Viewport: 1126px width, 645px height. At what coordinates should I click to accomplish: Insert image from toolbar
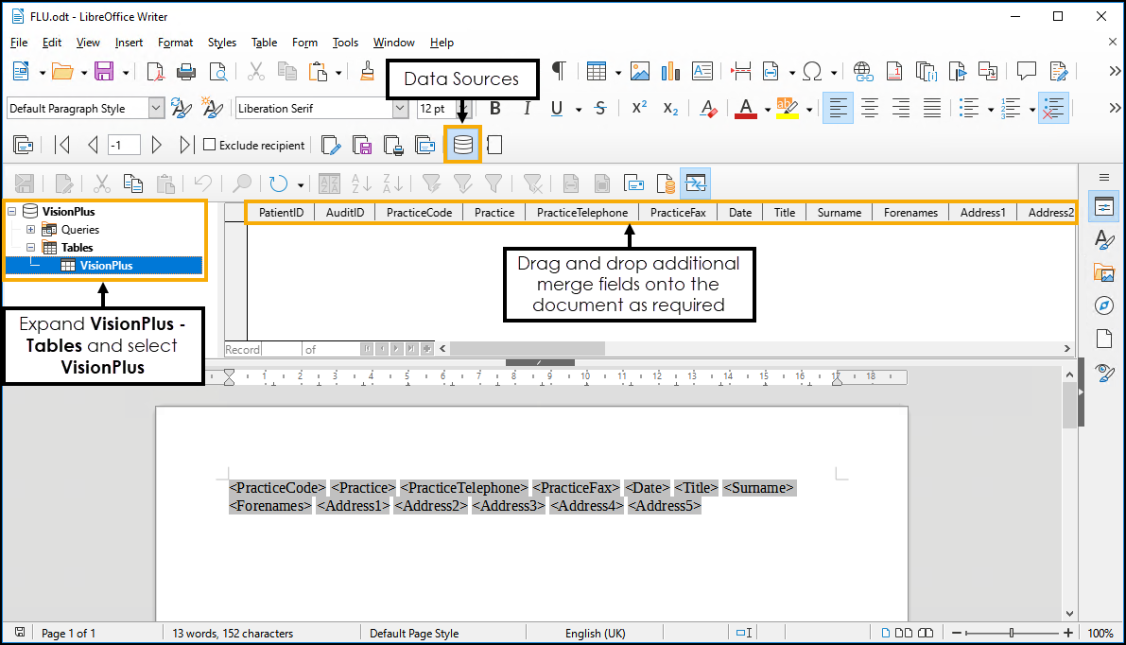(x=640, y=71)
